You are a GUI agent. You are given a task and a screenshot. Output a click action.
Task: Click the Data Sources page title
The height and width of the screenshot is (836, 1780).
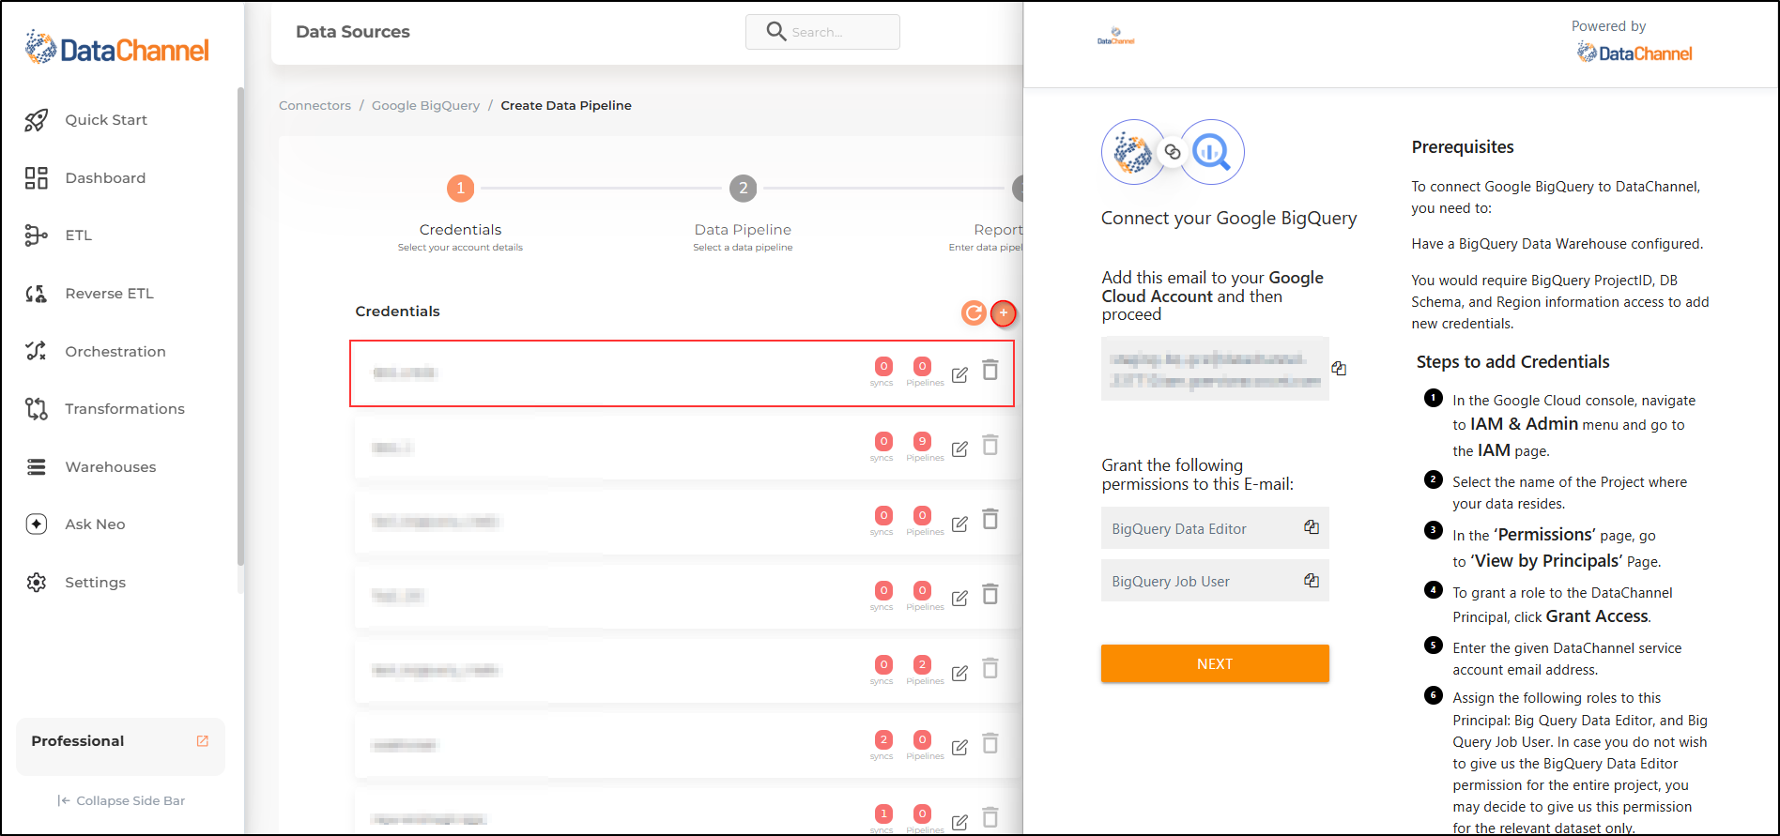(353, 32)
